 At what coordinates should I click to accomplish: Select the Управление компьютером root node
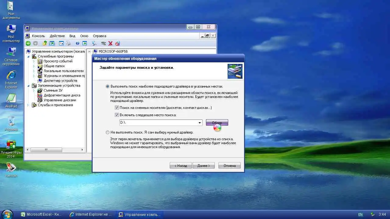(x=58, y=51)
